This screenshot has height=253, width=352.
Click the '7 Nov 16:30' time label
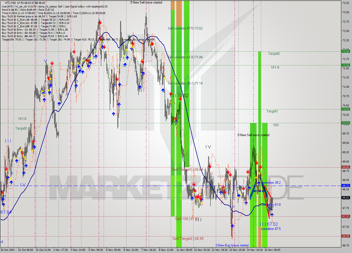pos(149,250)
